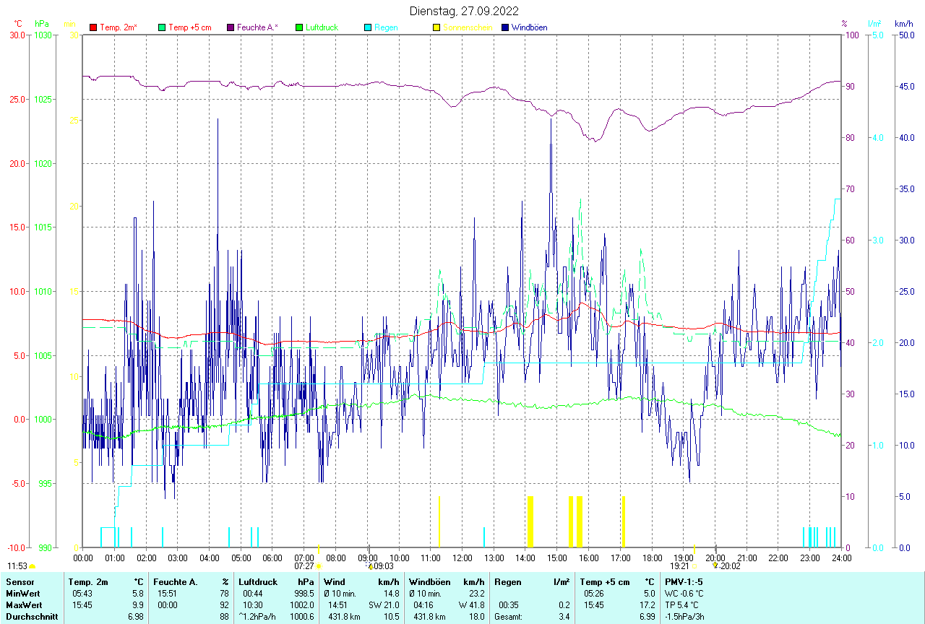Click the 'MinWert' row label
Screen dimensions: 925x624
22,593
